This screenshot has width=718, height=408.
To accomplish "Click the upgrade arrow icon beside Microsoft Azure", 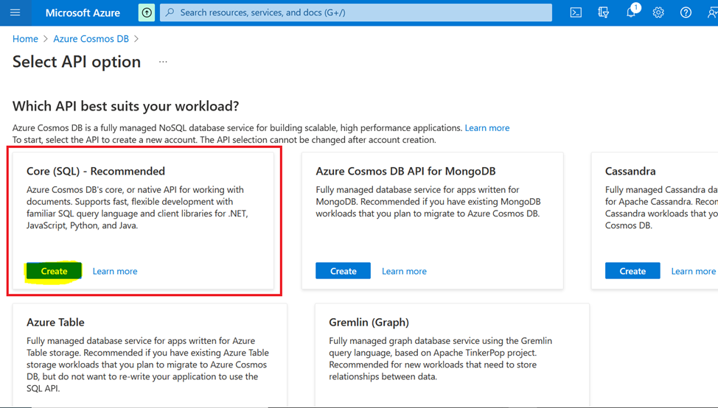I will (147, 13).
